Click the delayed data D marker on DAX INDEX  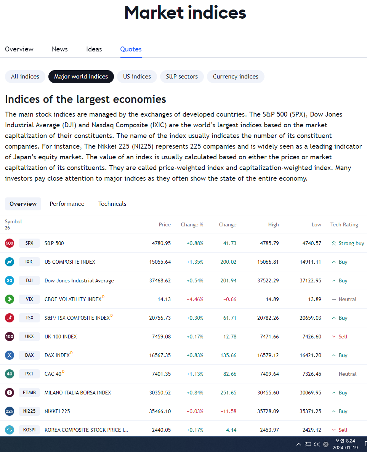click(x=72, y=353)
